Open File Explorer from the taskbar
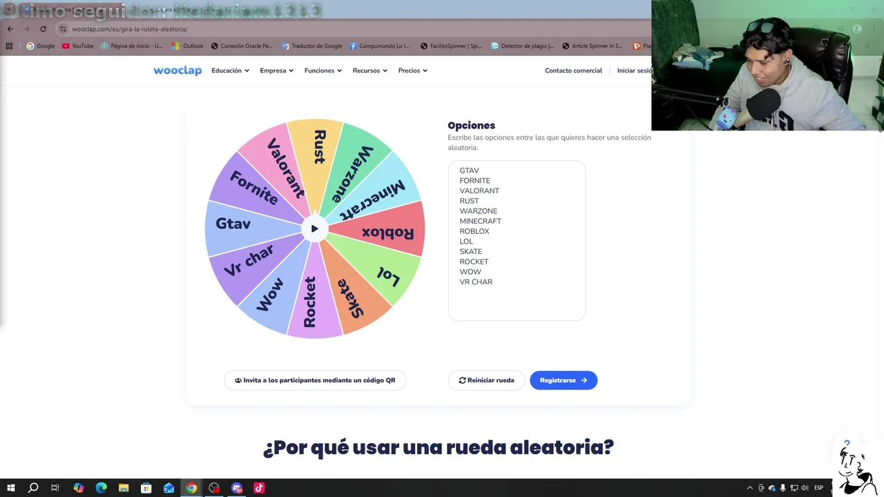 click(124, 488)
